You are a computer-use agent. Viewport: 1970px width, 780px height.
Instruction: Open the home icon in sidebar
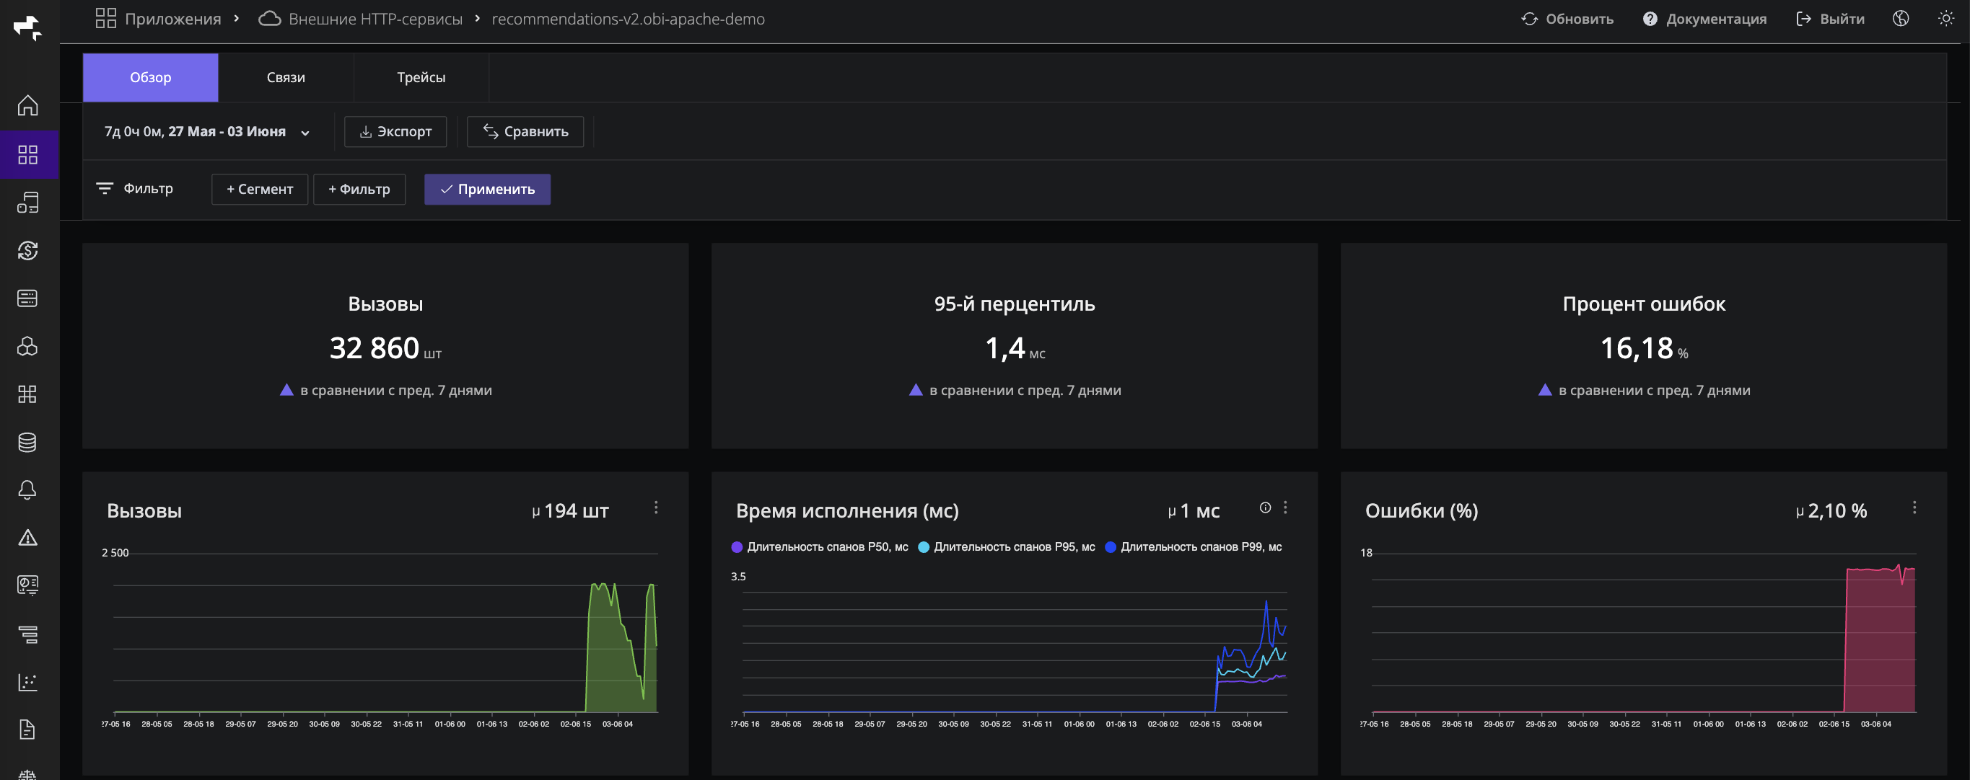[x=27, y=105]
